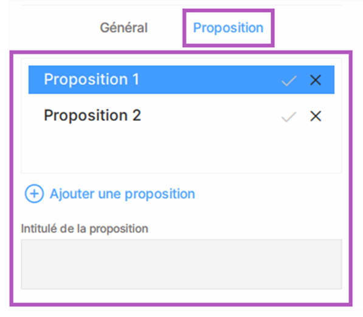This screenshot has height=317, width=363.
Task: Open the Proposition tab
Action: [228, 28]
